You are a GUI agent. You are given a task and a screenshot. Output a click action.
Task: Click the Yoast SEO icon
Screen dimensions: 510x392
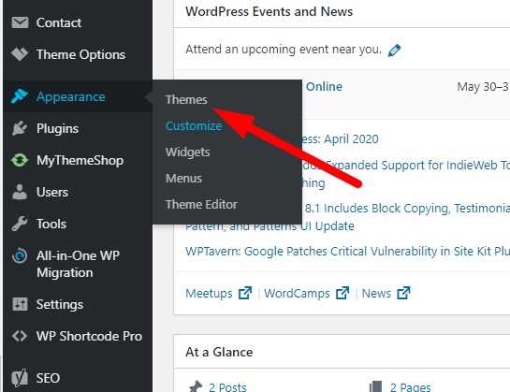[x=20, y=378]
